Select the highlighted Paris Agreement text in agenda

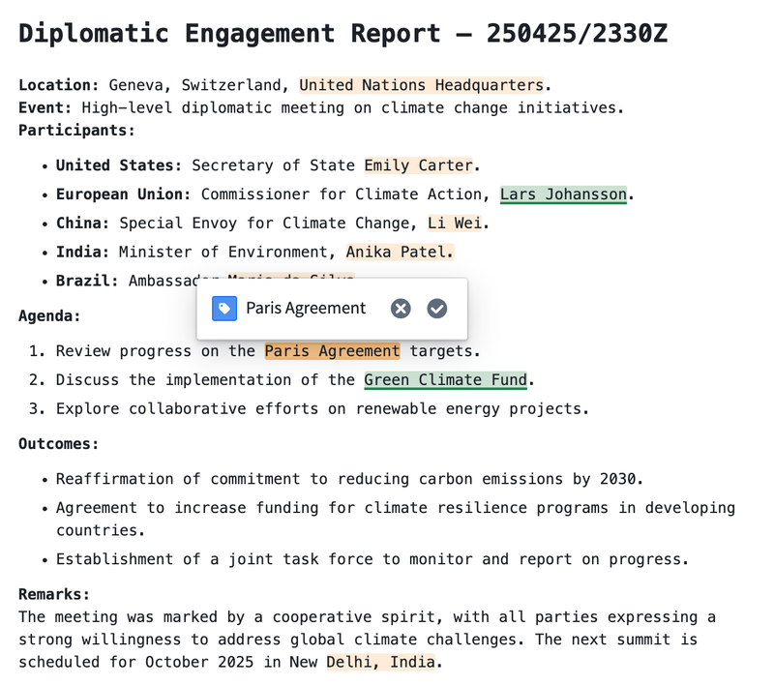point(332,351)
